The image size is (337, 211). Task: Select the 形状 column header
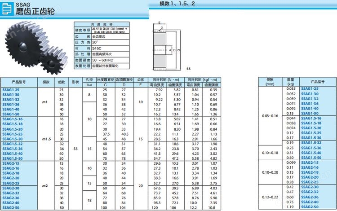click(x=75, y=82)
